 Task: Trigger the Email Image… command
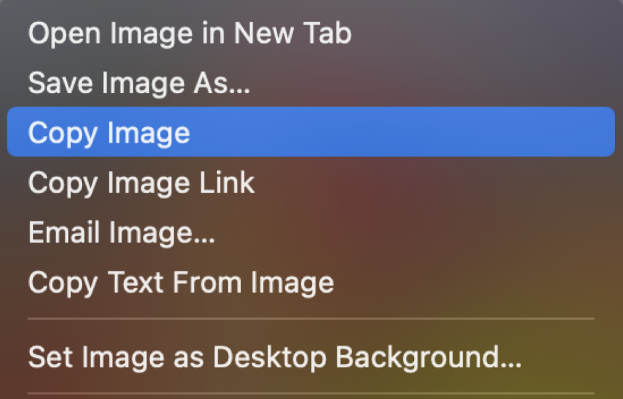122,233
